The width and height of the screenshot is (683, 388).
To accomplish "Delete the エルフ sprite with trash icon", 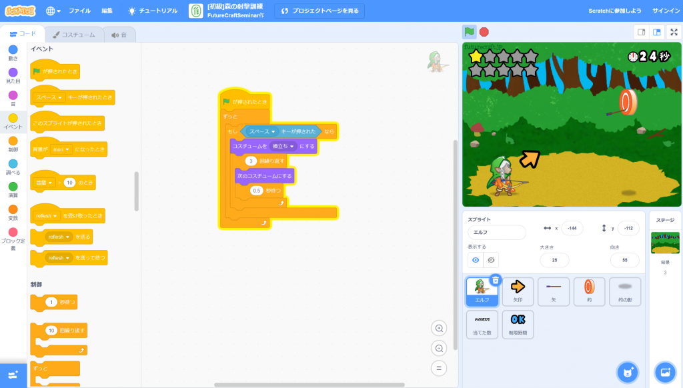I will tap(495, 280).
